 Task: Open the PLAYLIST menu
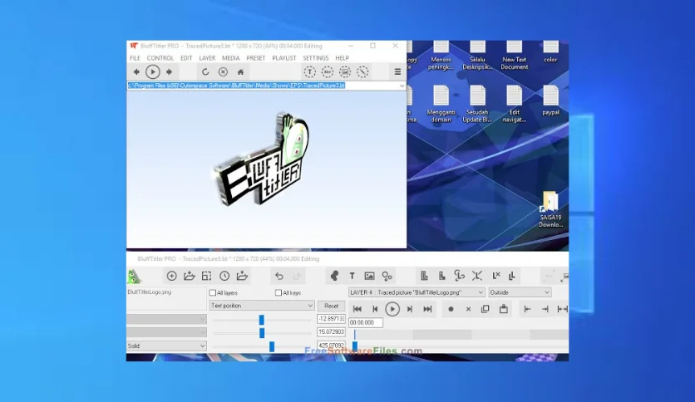[x=284, y=58]
